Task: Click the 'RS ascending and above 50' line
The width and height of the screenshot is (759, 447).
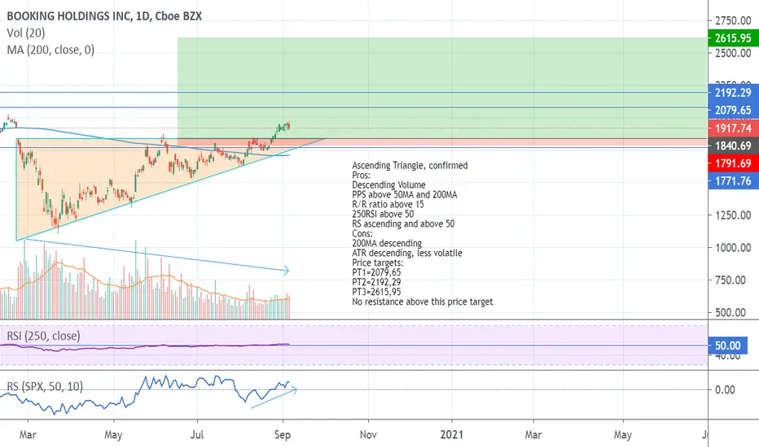Action: 403,223
